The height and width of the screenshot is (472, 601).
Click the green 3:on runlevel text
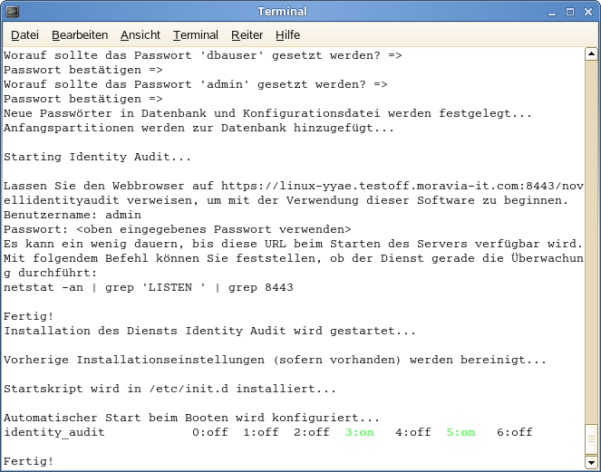point(359,432)
